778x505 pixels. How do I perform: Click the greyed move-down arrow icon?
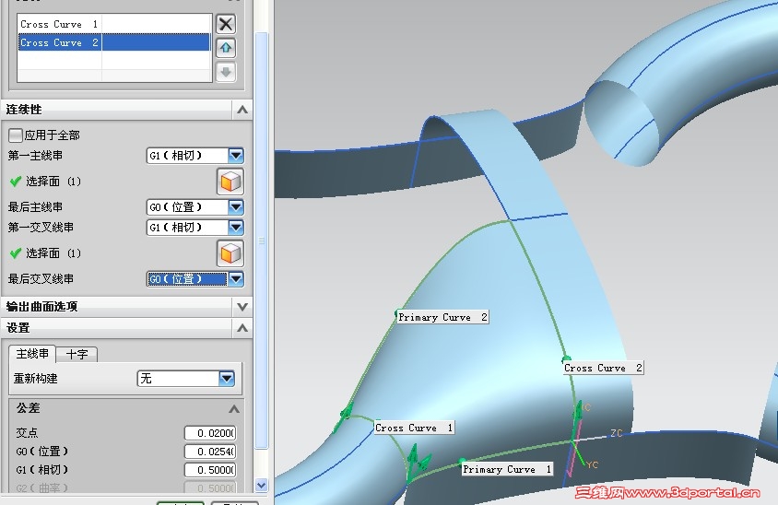226,72
